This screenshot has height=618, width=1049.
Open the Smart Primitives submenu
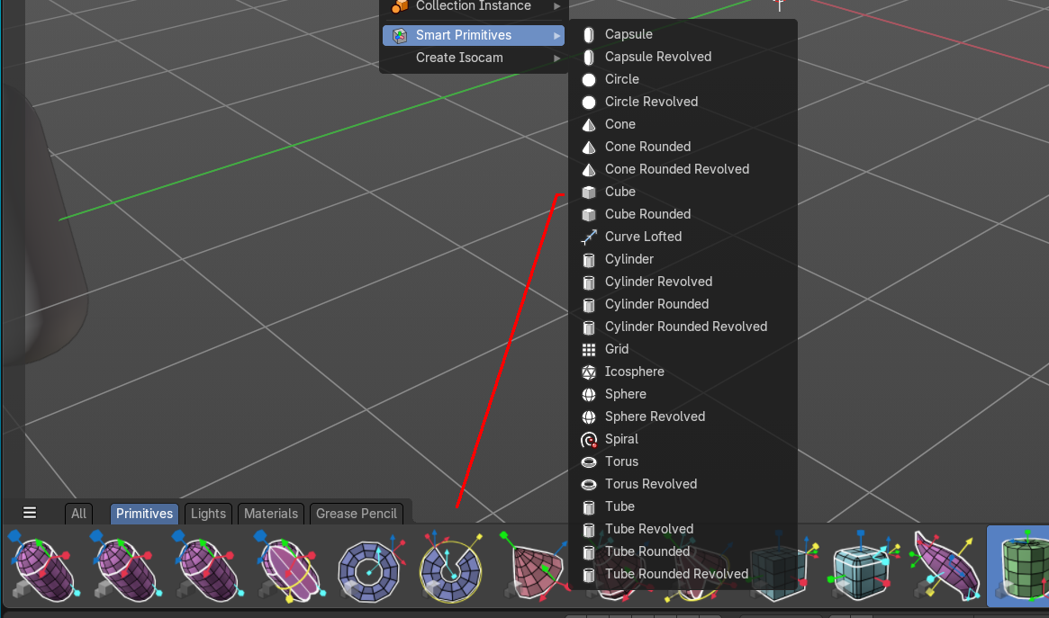[x=474, y=35]
